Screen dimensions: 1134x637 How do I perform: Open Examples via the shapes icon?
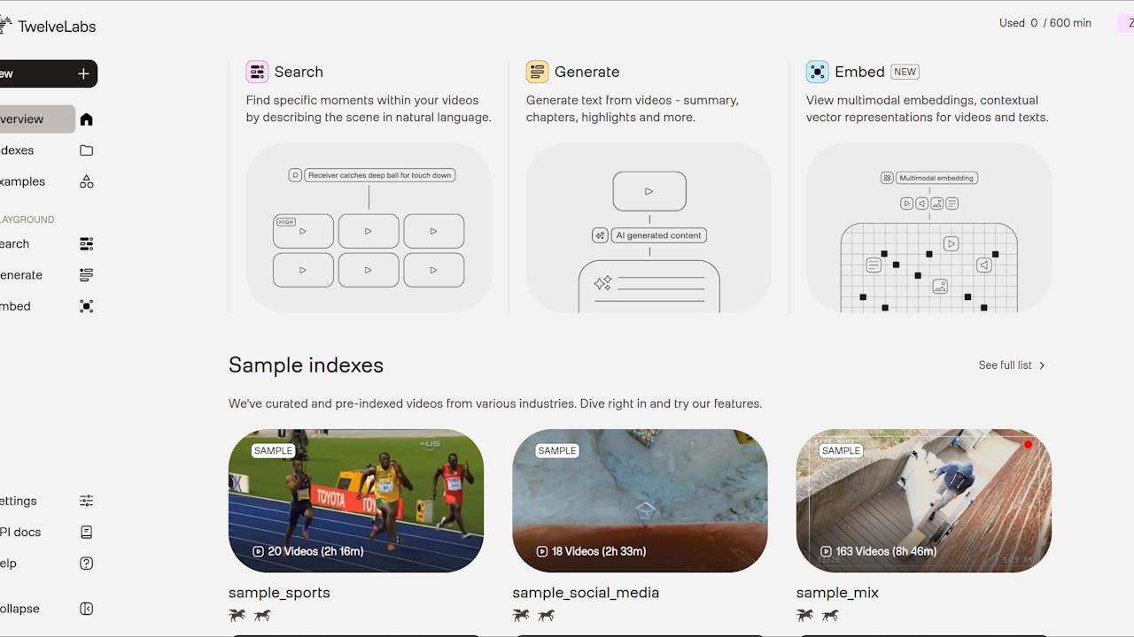[x=86, y=181]
